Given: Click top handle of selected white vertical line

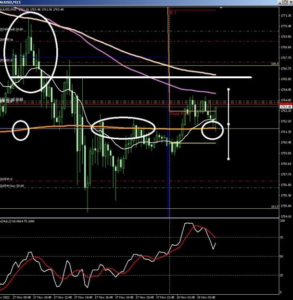Looking at the screenshot, I should 229,89.
